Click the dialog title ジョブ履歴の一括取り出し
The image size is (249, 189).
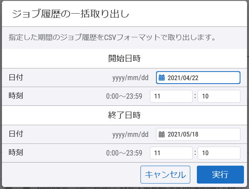point(70,14)
